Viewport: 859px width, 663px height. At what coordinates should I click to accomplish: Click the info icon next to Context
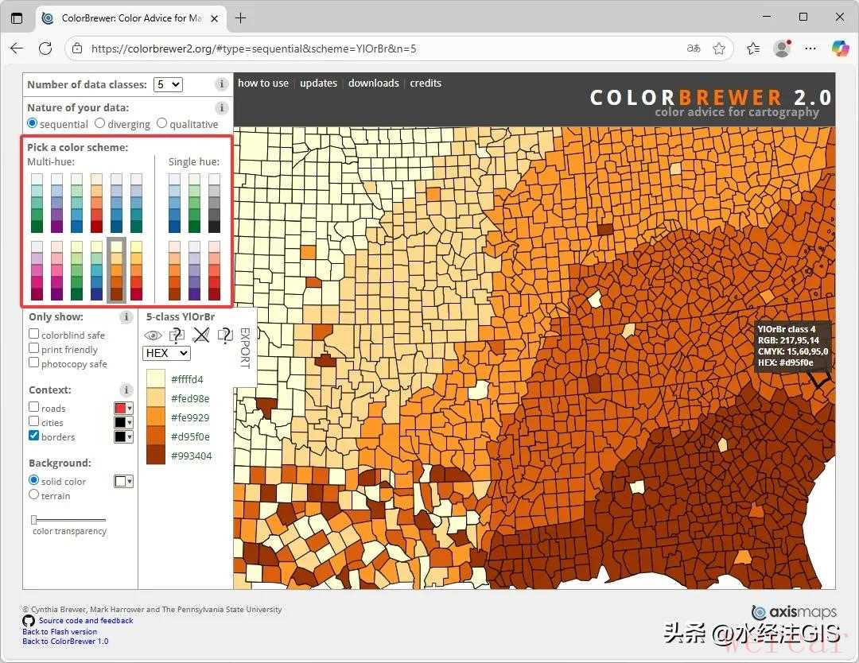[126, 390]
